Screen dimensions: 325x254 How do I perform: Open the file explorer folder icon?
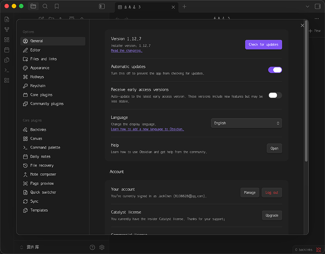[x=33, y=6]
